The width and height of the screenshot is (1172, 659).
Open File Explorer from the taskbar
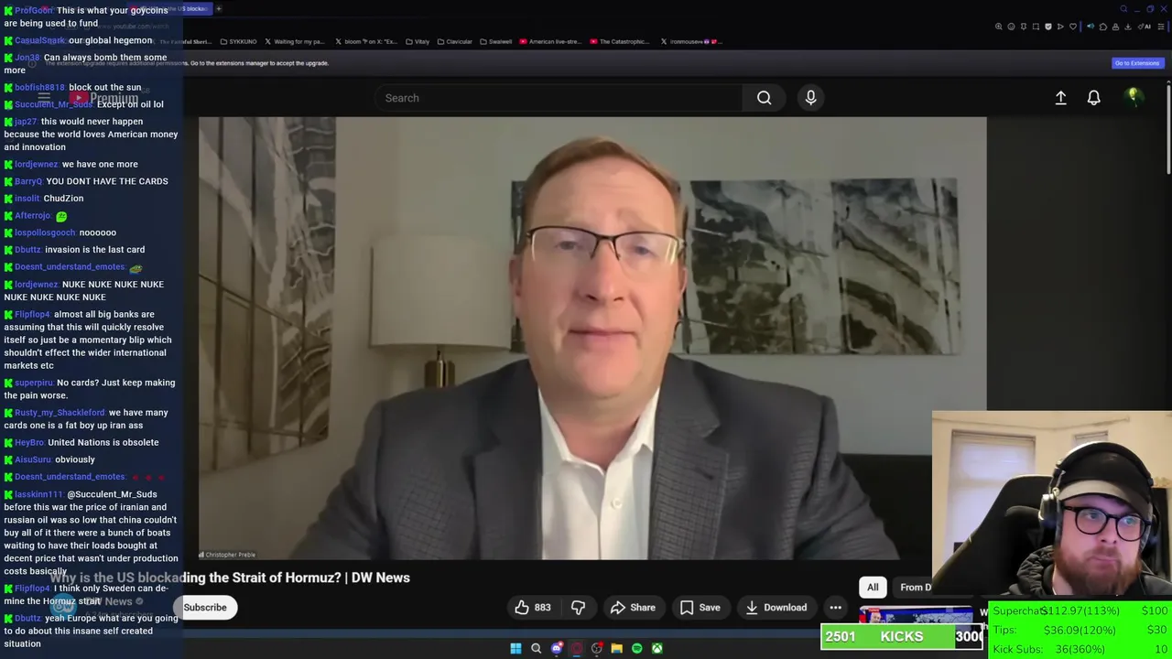pos(616,648)
